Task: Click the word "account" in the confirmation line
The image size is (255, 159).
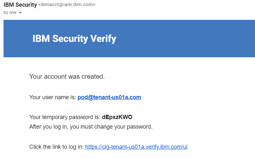Action: (55, 76)
